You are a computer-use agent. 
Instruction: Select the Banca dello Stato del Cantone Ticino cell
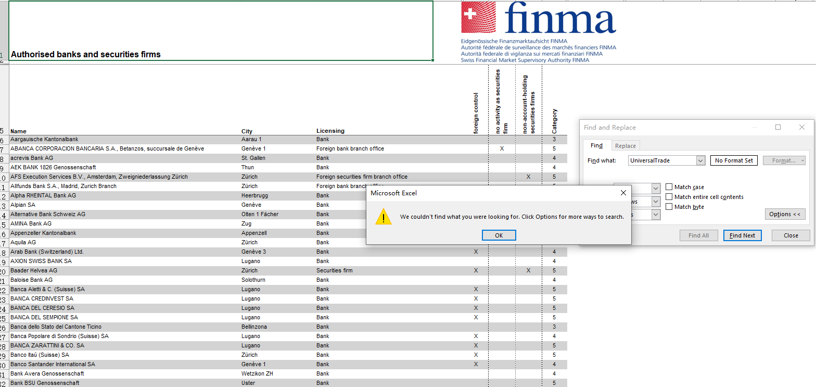(x=124, y=327)
